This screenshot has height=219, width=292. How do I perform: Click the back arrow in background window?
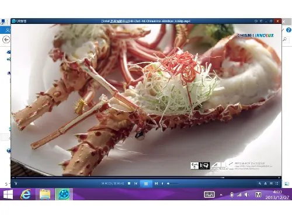tap(6, 40)
